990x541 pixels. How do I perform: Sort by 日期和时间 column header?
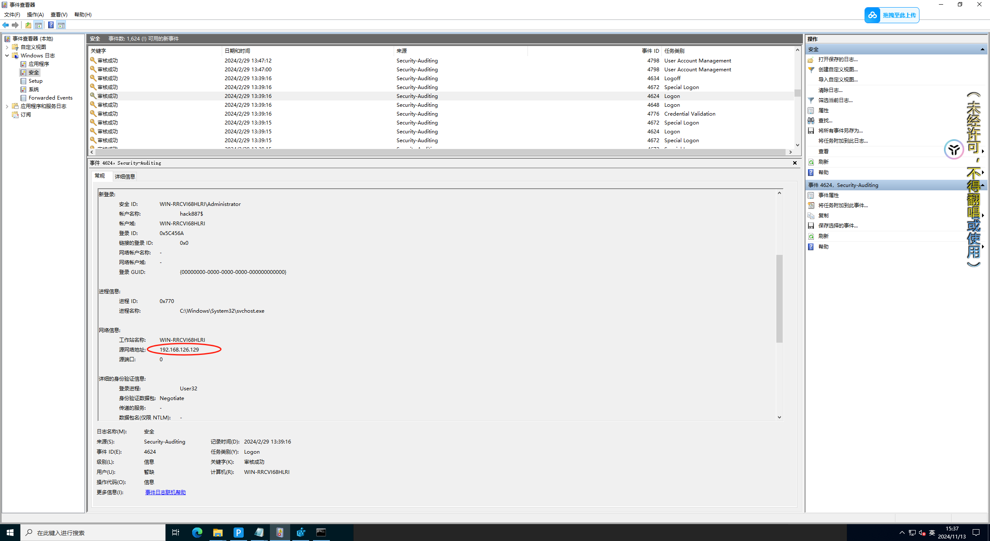coord(308,51)
